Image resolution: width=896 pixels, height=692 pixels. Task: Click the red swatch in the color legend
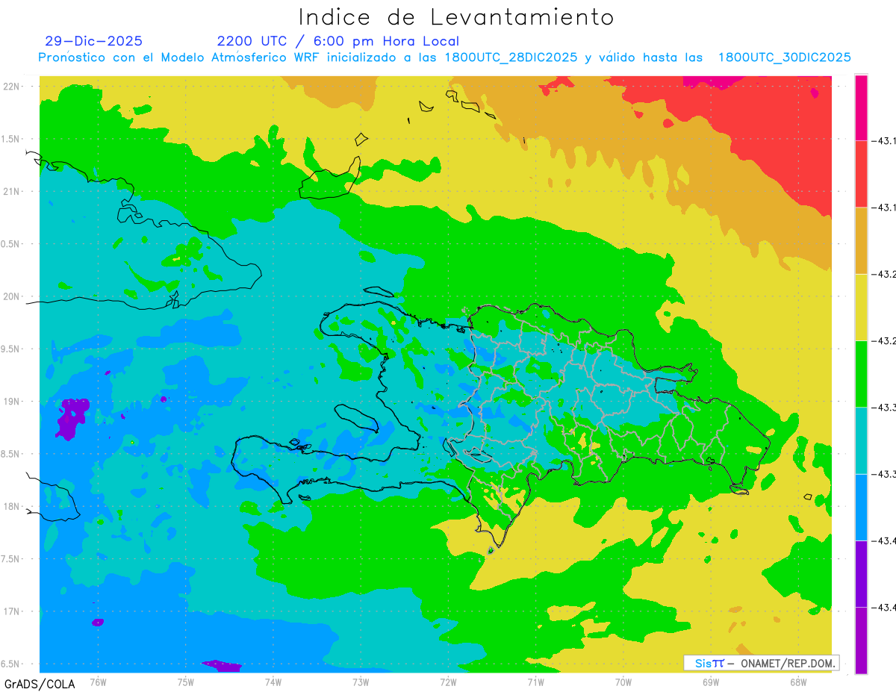(861, 174)
